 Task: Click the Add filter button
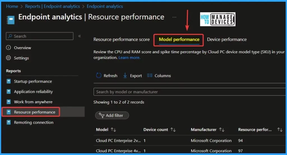click(x=112, y=115)
